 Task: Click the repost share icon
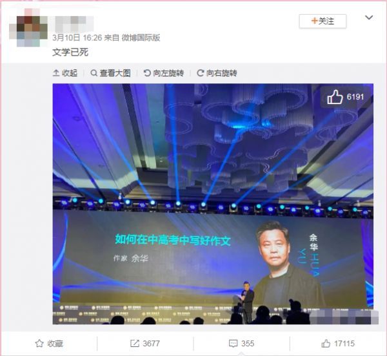tap(135, 343)
